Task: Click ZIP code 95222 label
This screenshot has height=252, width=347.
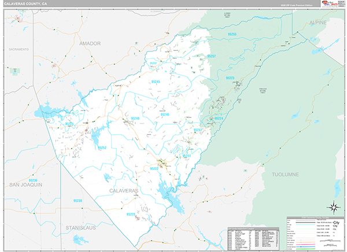Action: tap(154, 168)
